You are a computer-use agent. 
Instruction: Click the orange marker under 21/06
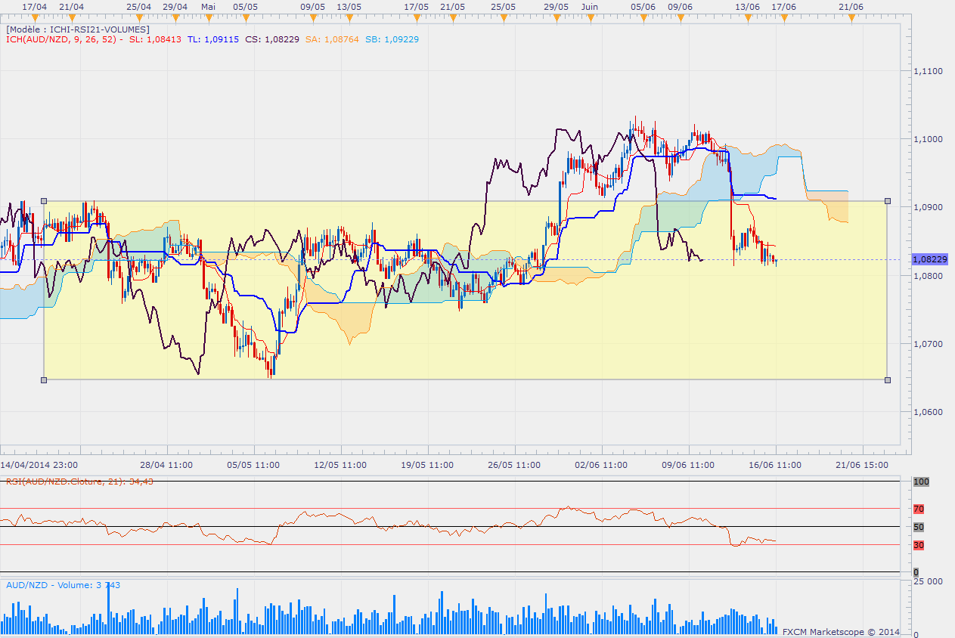click(x=851, y=17)
